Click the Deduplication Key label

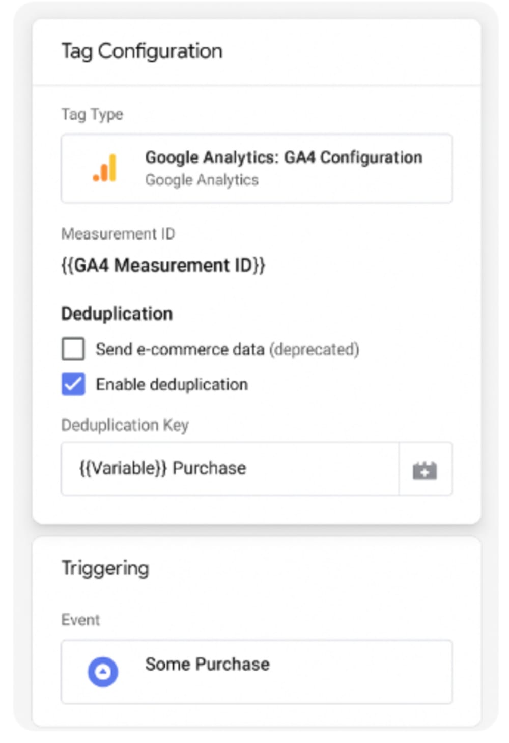125,425
